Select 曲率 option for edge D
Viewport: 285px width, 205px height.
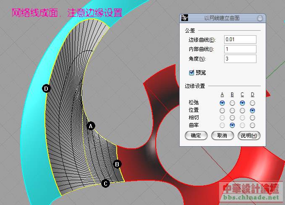pyautogui.click(x=252, y=125)
